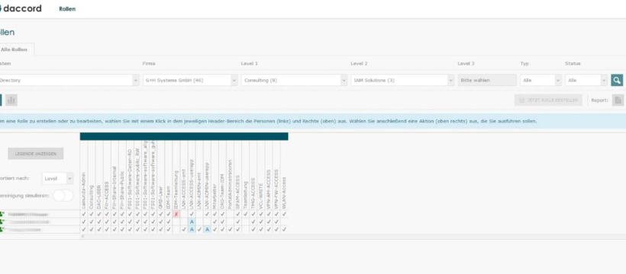The height and width of the screenshot is (274, 626).
Task: Click the magnifier search button
Action: [x=617, y=80]
